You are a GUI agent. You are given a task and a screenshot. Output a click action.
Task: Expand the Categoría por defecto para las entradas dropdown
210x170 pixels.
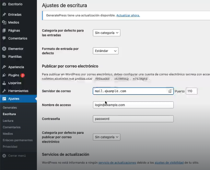[107, 33]
